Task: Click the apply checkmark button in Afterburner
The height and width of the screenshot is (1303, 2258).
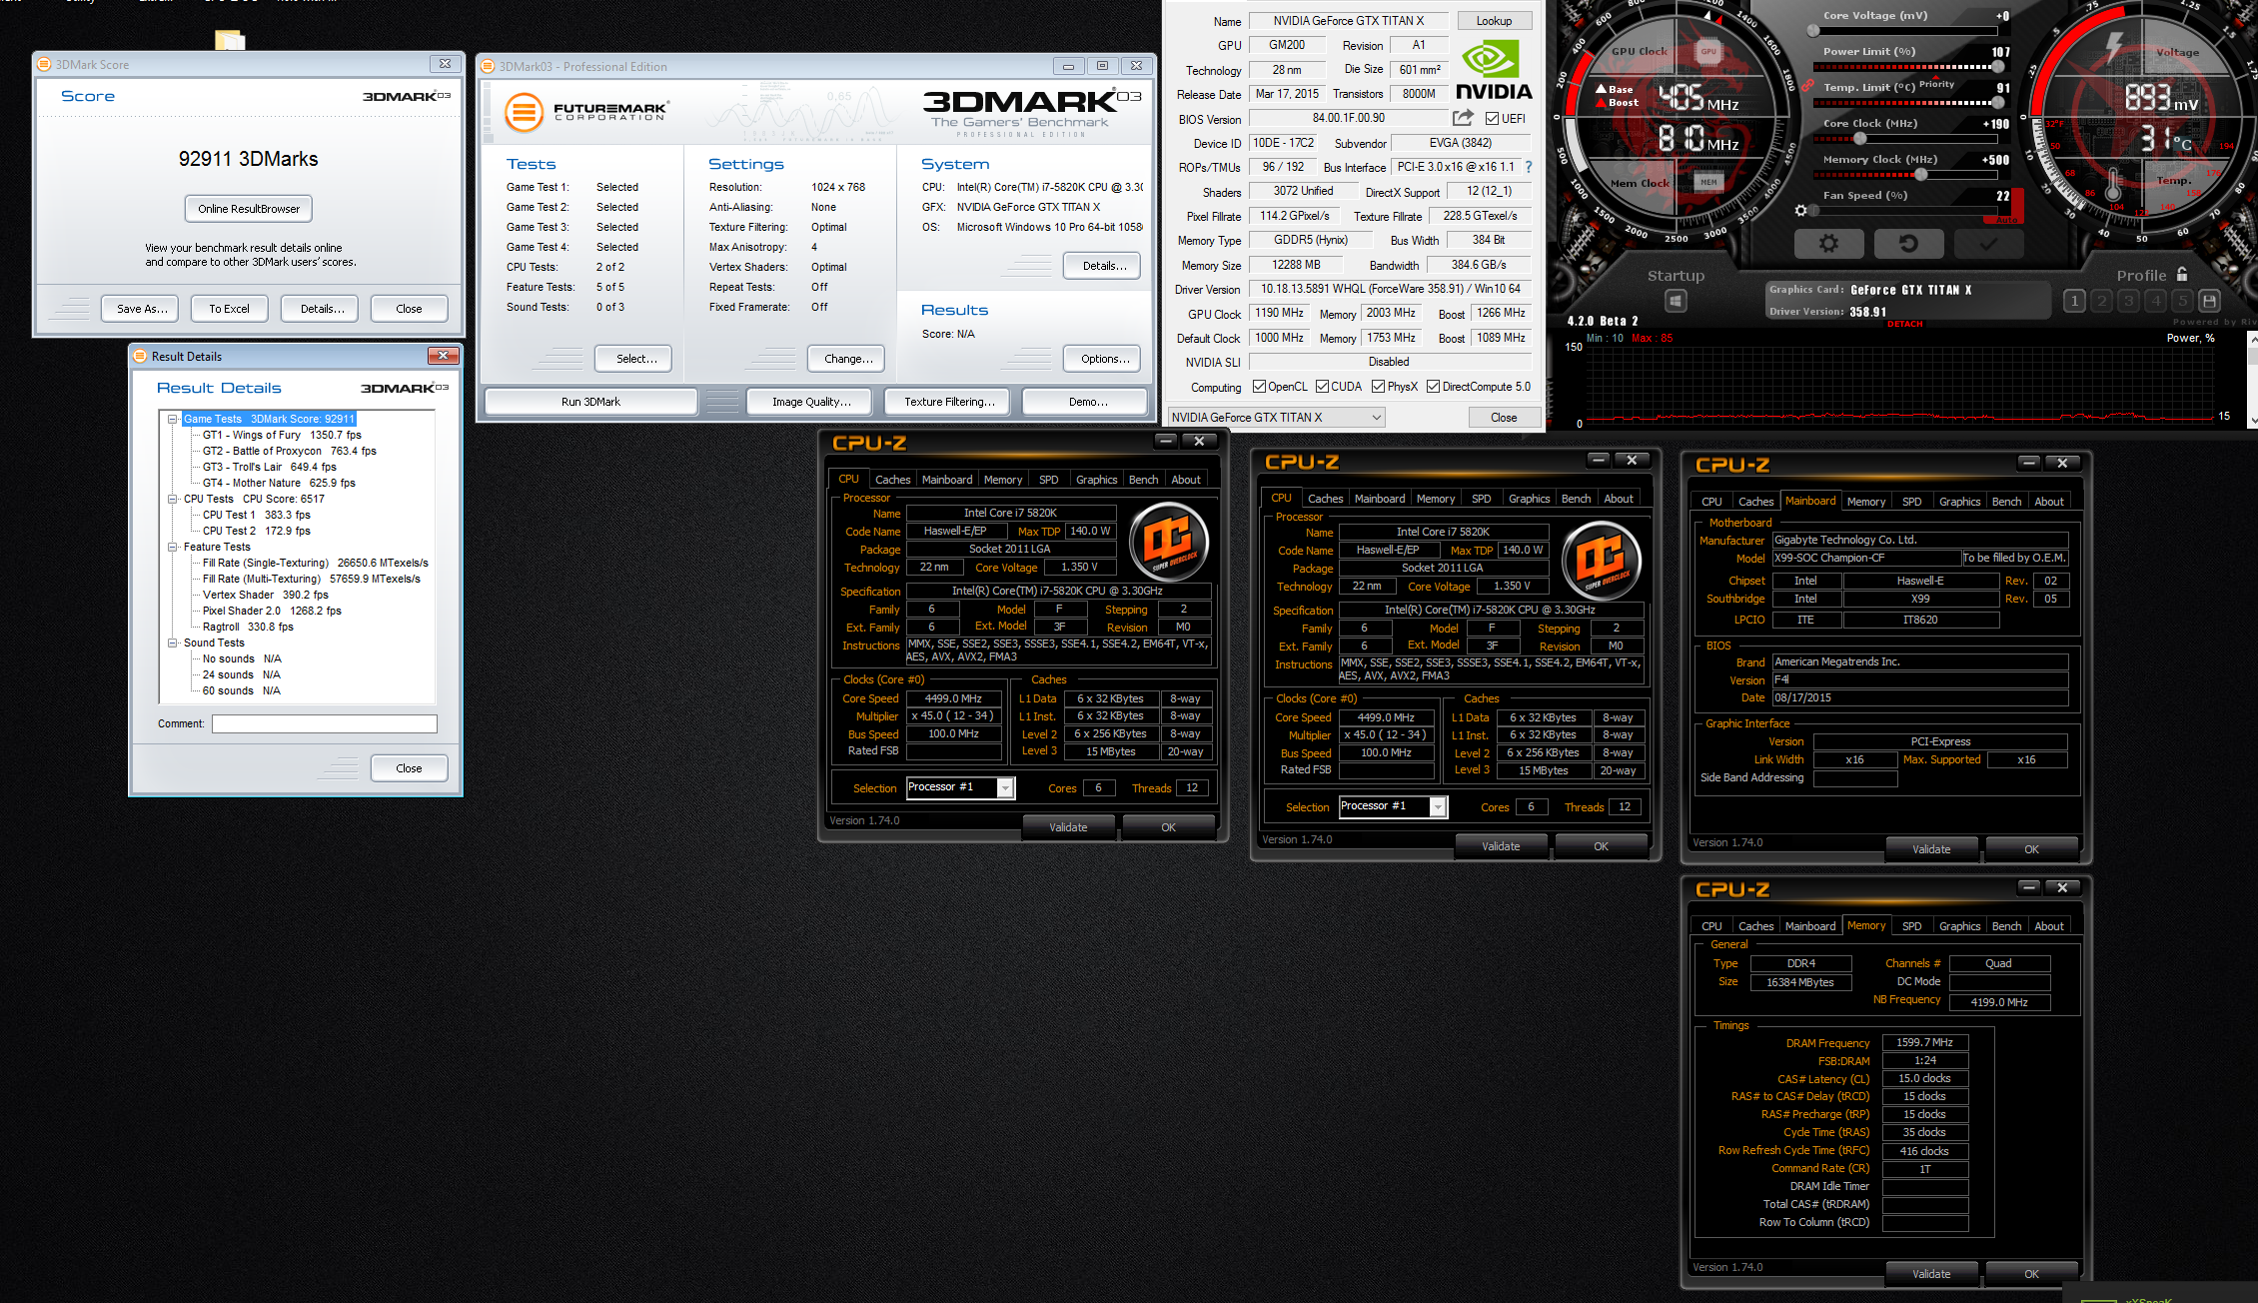Action: pos(1988,243)
